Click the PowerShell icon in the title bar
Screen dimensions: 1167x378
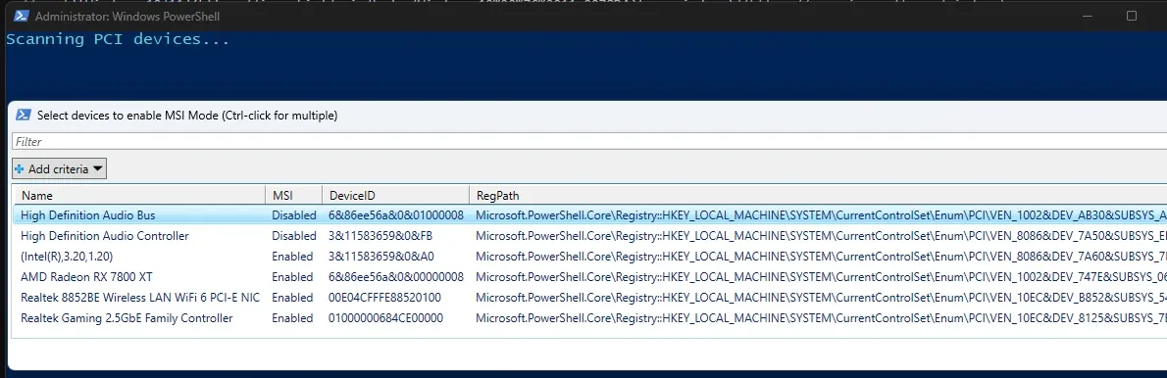(22, 16)
